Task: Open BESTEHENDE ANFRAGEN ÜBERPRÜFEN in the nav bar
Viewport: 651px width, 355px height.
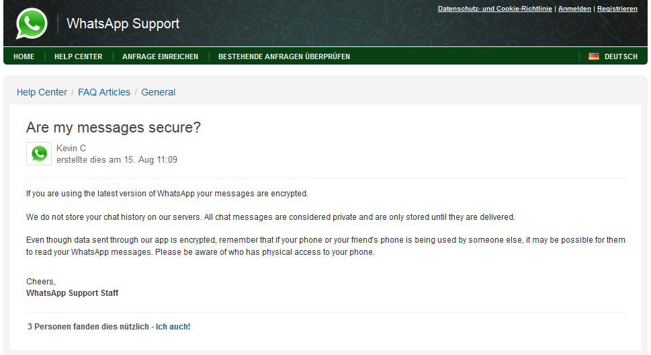Action: pyautogui.click(x=284, y=56)
